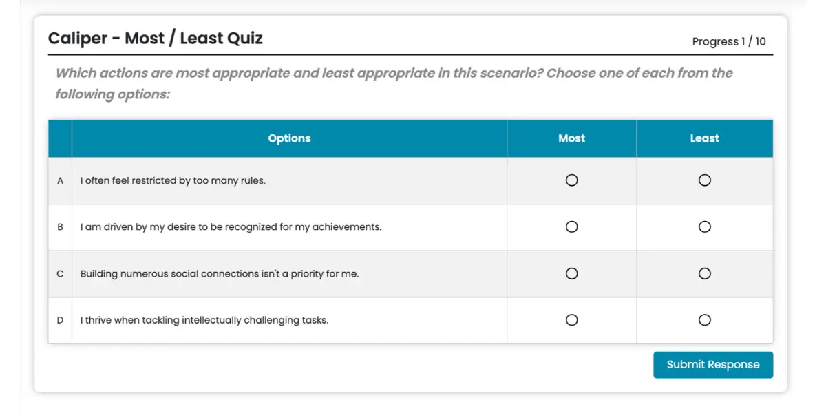Click the Caliper - Most / Least Quiz title
Image resolution: width=826 pixels, height=413 pixels.
[x=156, y=39]
